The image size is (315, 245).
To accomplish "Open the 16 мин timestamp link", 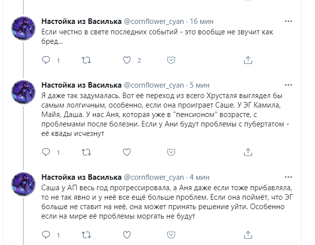I will (x=202, y=22).
